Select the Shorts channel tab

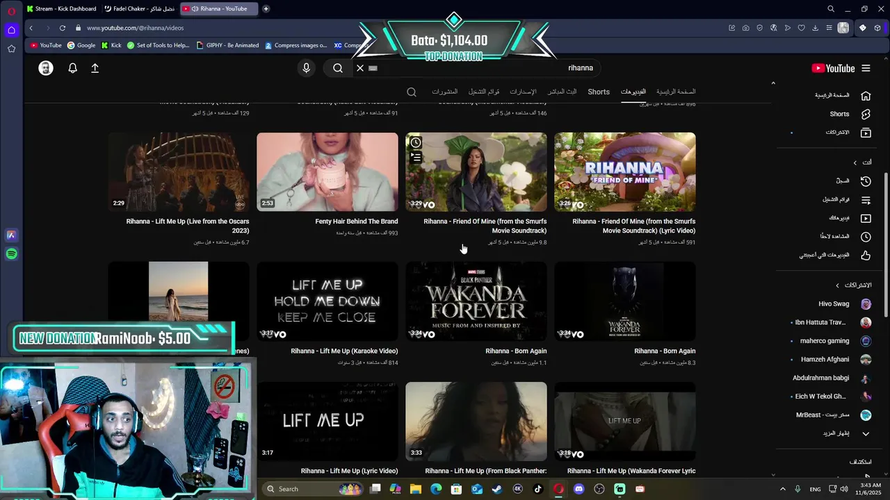[x=599, y=92]
